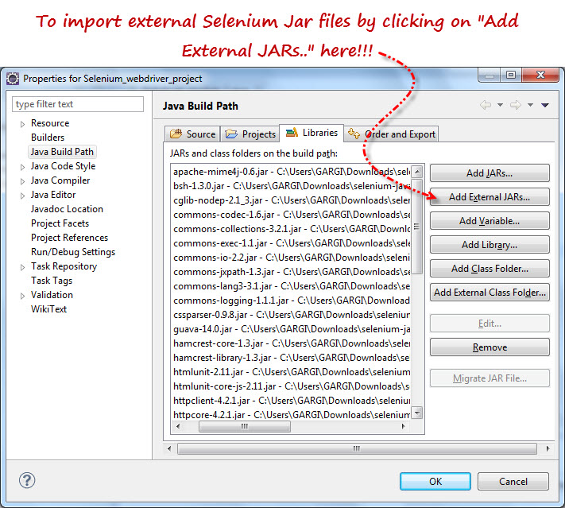Select commons-io-2.2.jar entry
This screenshot has width=565, height=508.
pyautogui.click(x=292, y=258)
